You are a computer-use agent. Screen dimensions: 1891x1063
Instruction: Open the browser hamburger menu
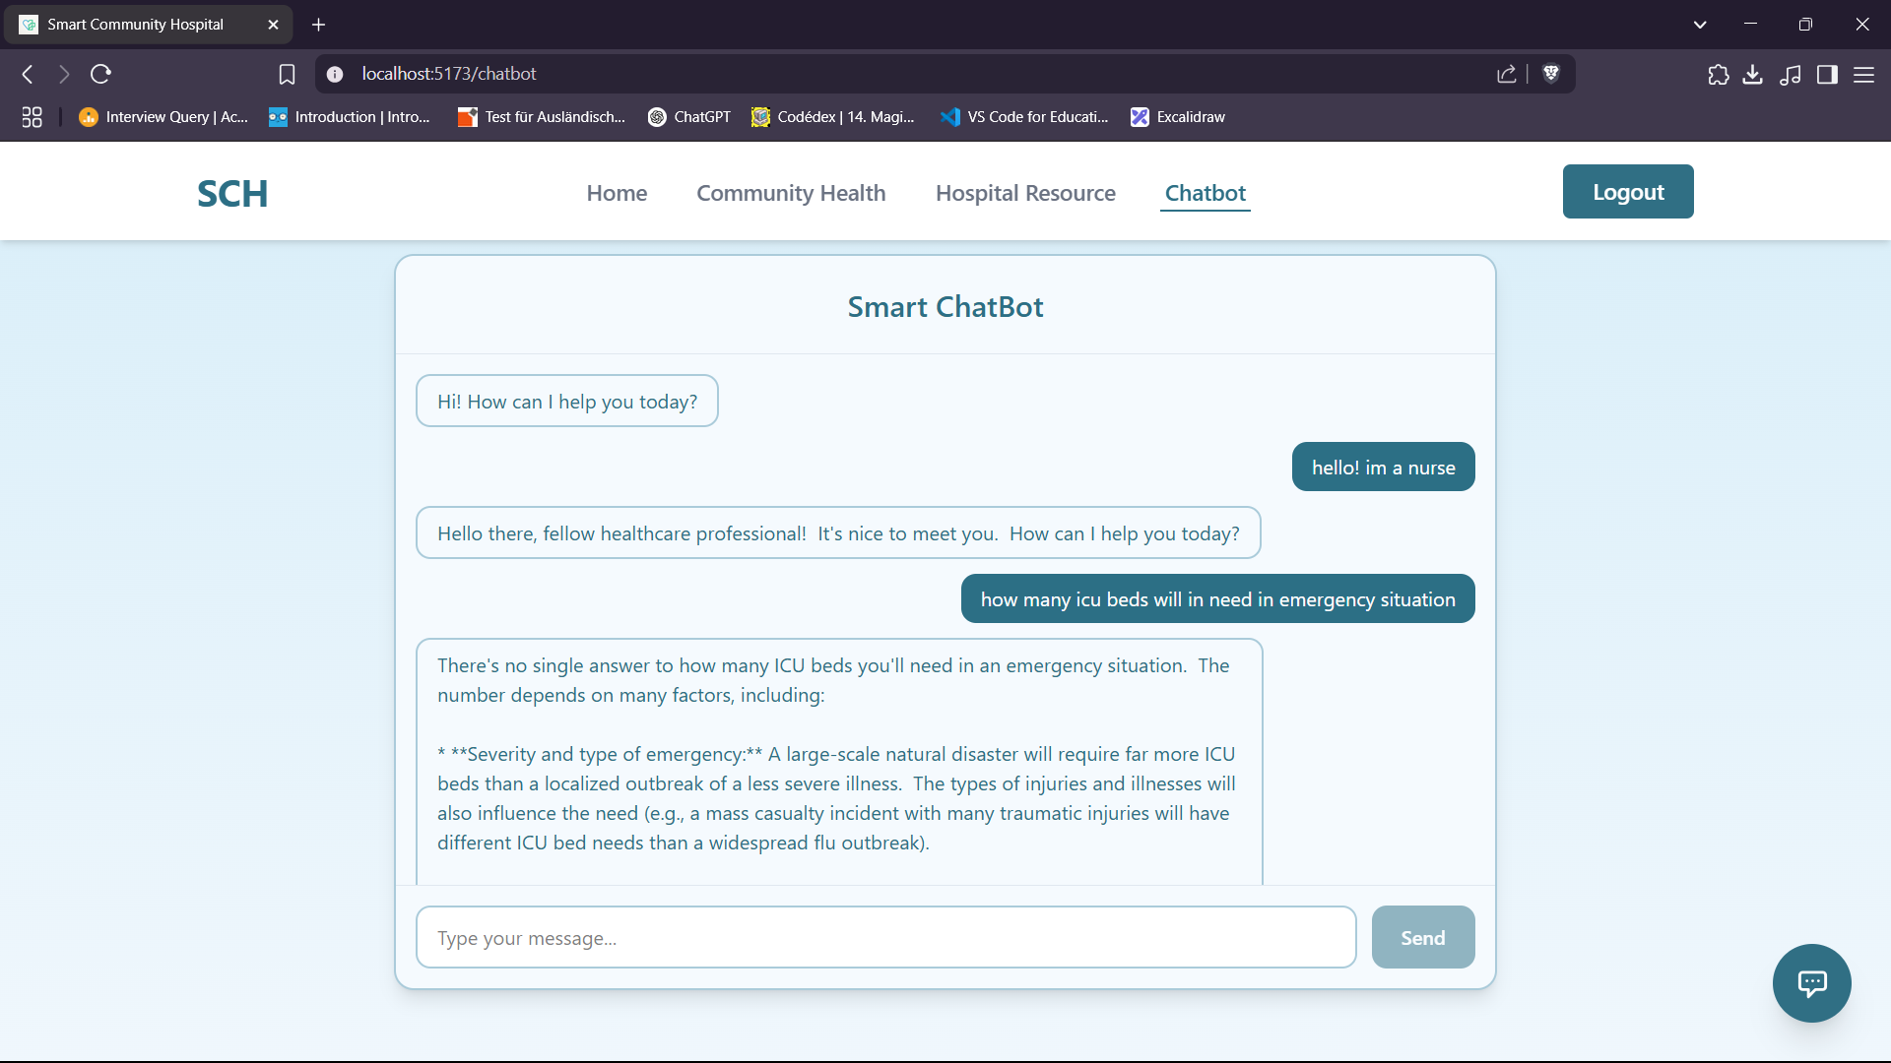pos(1865,74)
